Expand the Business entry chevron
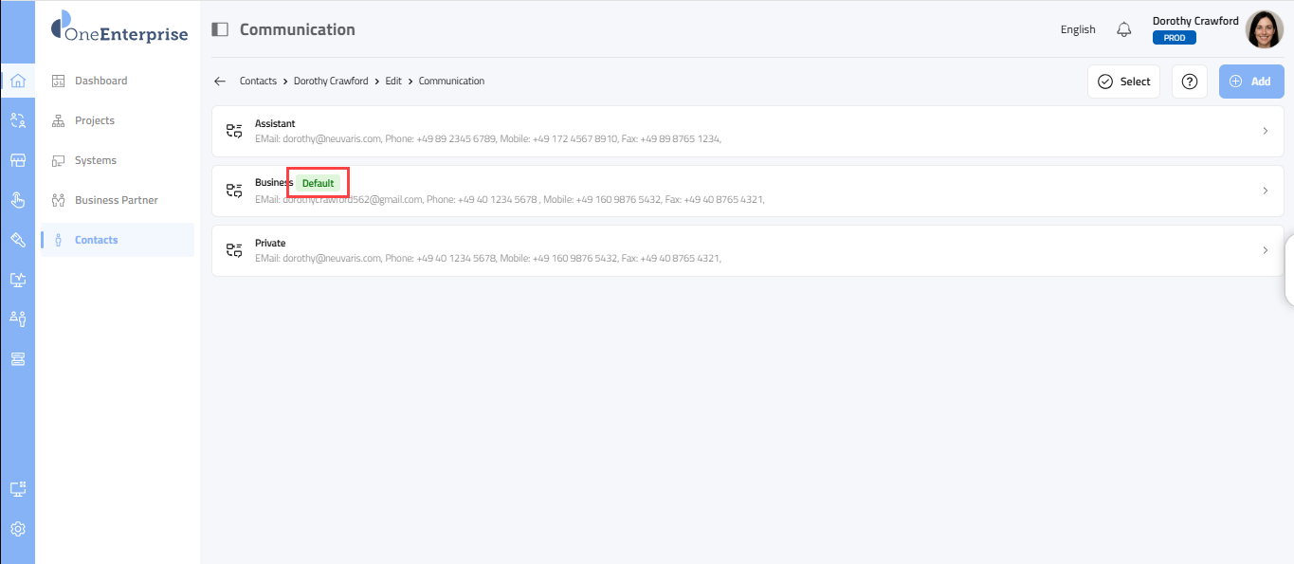This screenshot has width=1294, height=564. coord(1265,191)
